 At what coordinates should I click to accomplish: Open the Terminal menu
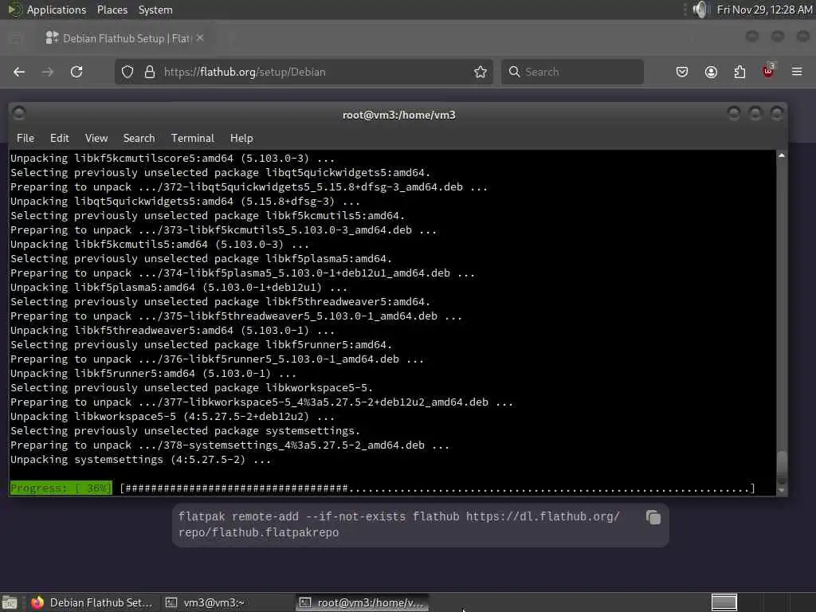coord(193,138)
